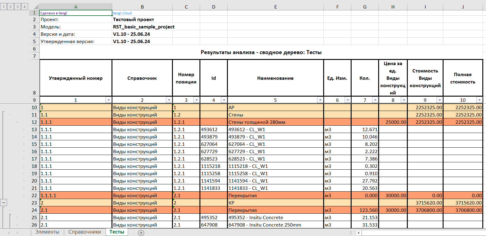
Task: Open filter dropdown for column 1 (Утвержденный номер)
Action: [x=108, y=100]
